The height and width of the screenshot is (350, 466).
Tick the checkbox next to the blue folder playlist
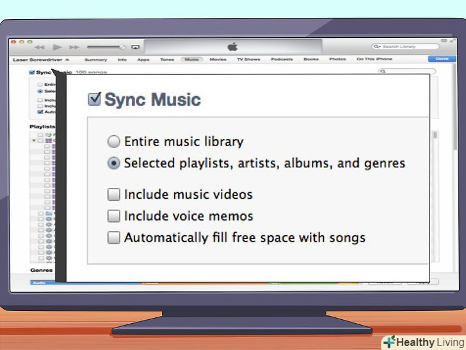coord(41,213)
